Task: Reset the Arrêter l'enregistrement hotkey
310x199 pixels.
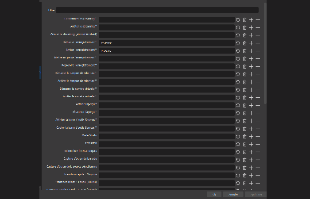Action: point(238,51)
